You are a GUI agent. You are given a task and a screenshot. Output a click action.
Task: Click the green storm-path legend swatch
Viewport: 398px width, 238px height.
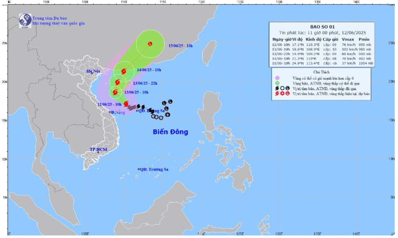[x=277, y=83]
